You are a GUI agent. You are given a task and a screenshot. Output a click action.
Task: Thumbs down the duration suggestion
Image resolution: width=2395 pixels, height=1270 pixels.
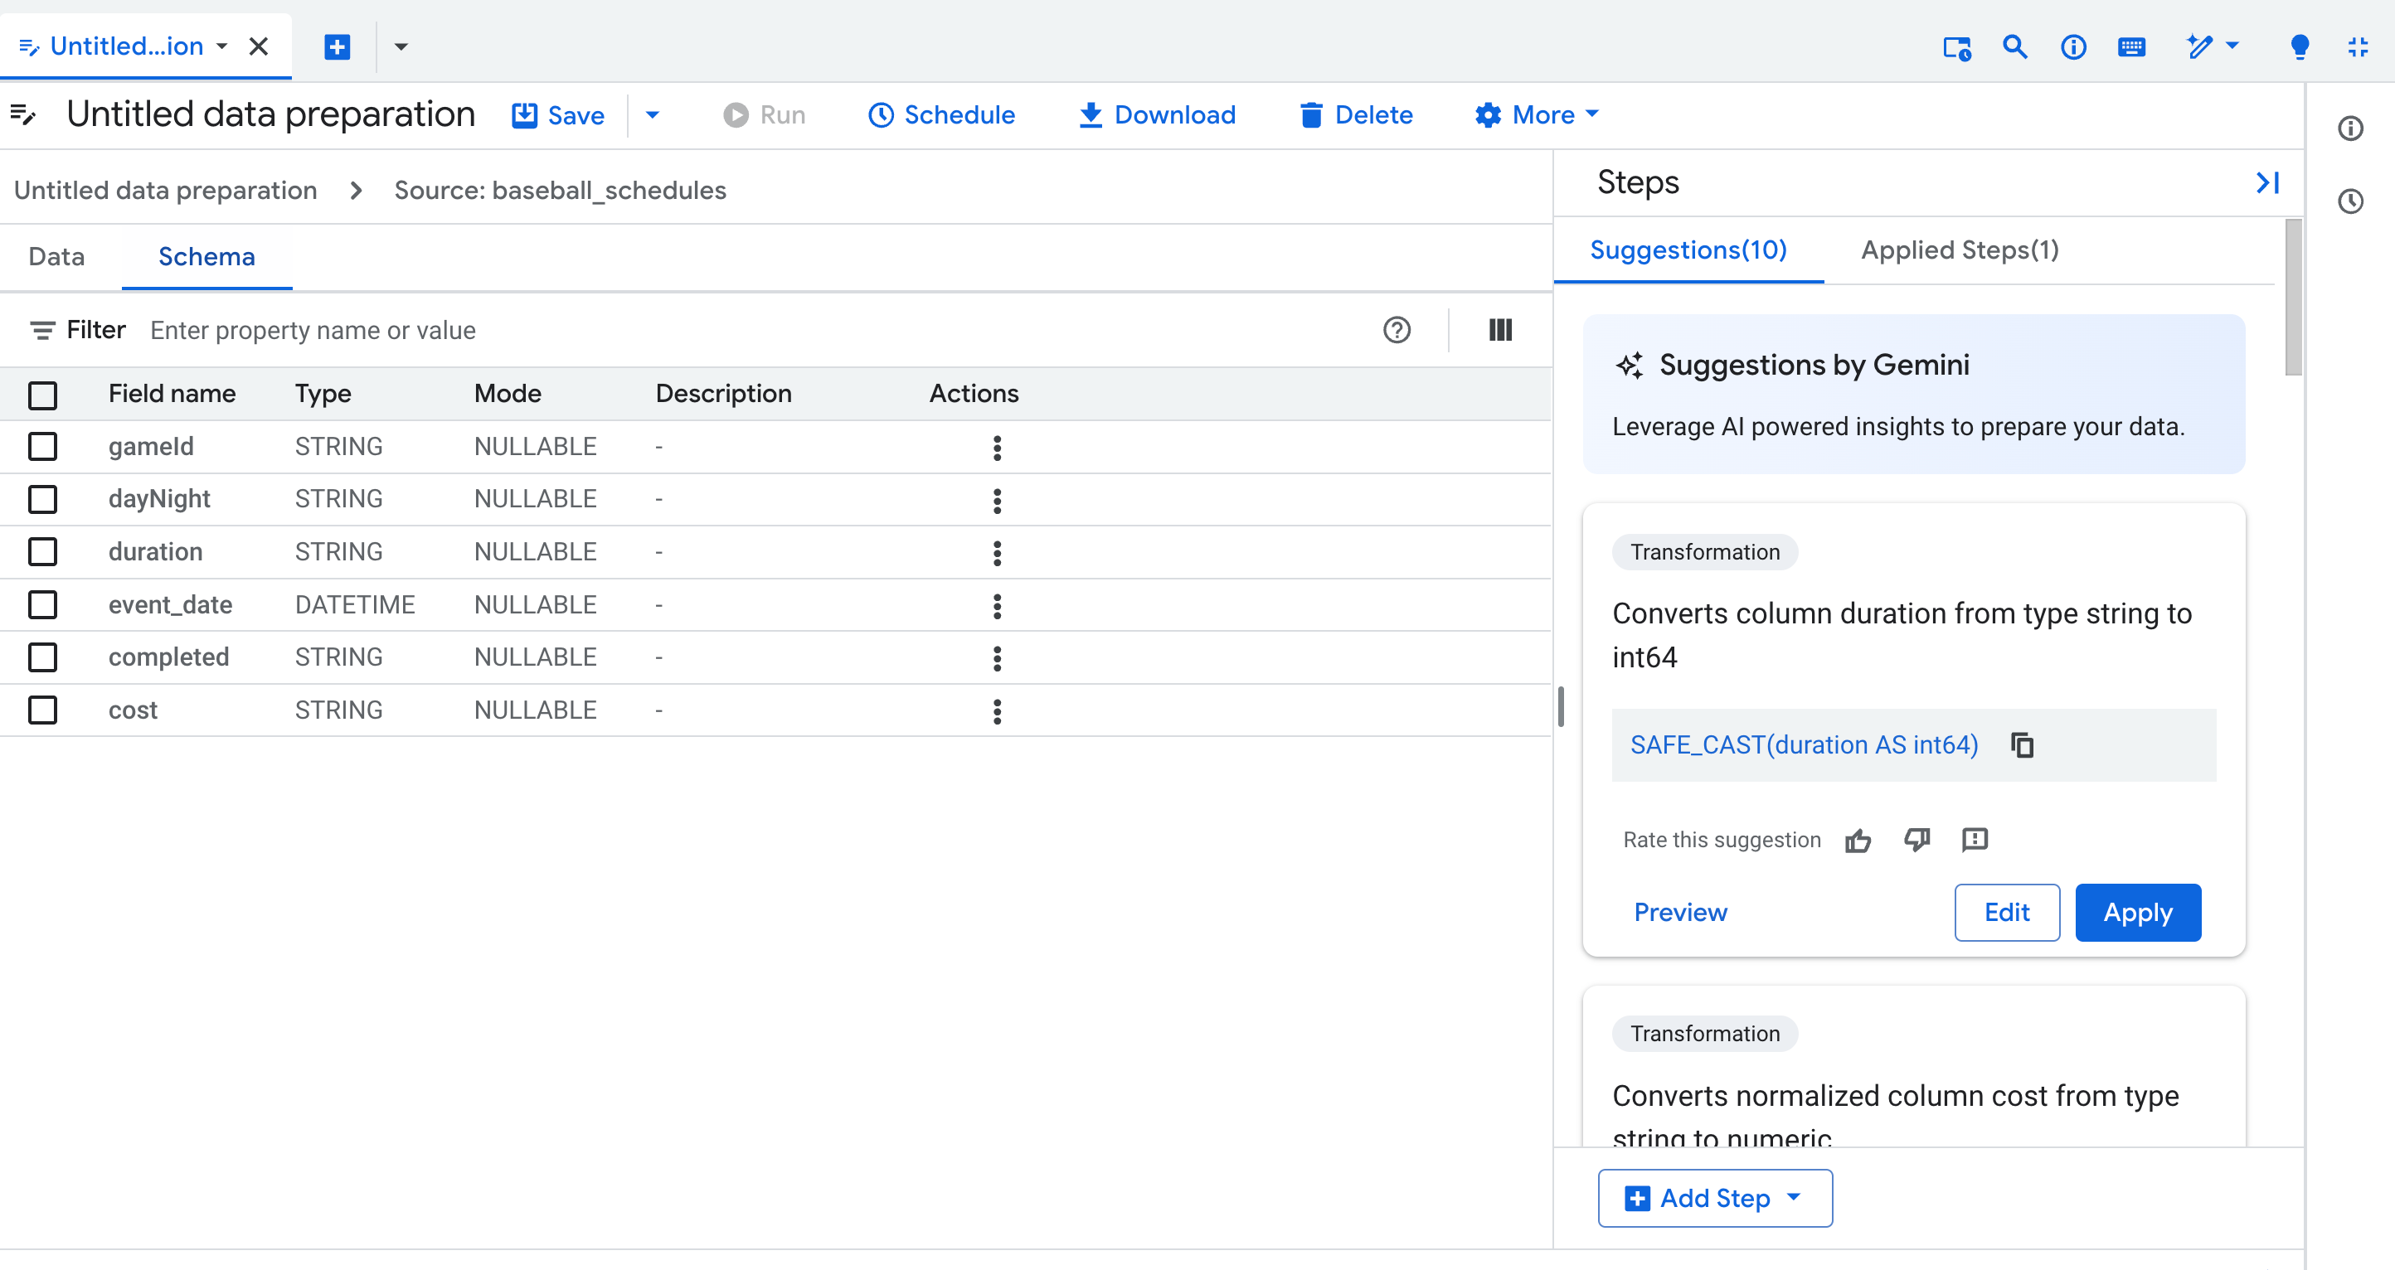coord(1916,841)
